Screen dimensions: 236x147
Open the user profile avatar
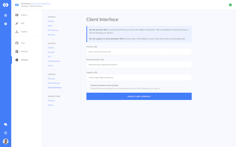[6, 141]
